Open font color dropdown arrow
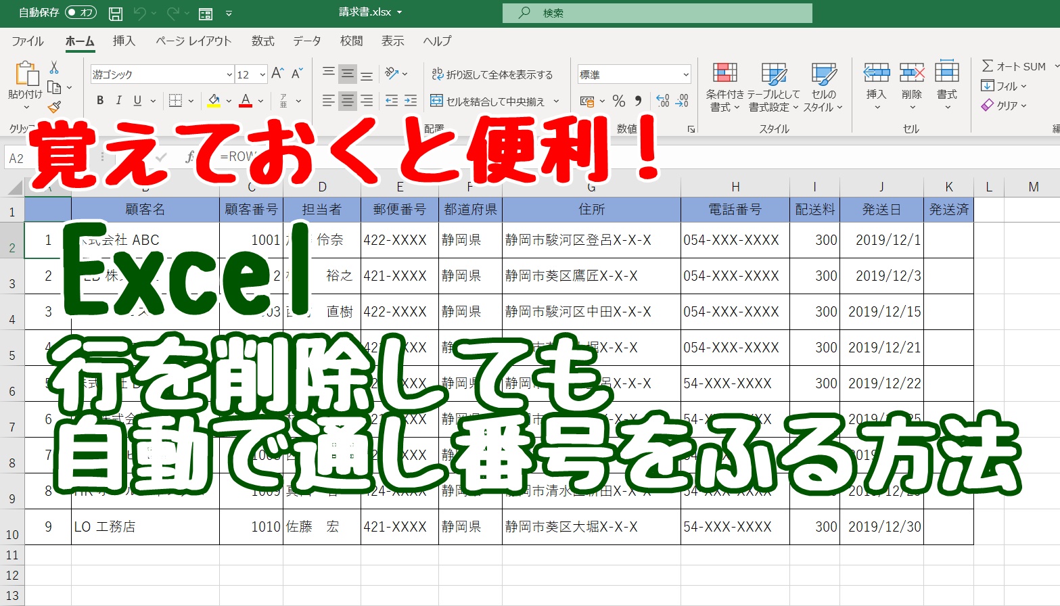The width and height of the screenshot is (1060, 606). point(260,101)
